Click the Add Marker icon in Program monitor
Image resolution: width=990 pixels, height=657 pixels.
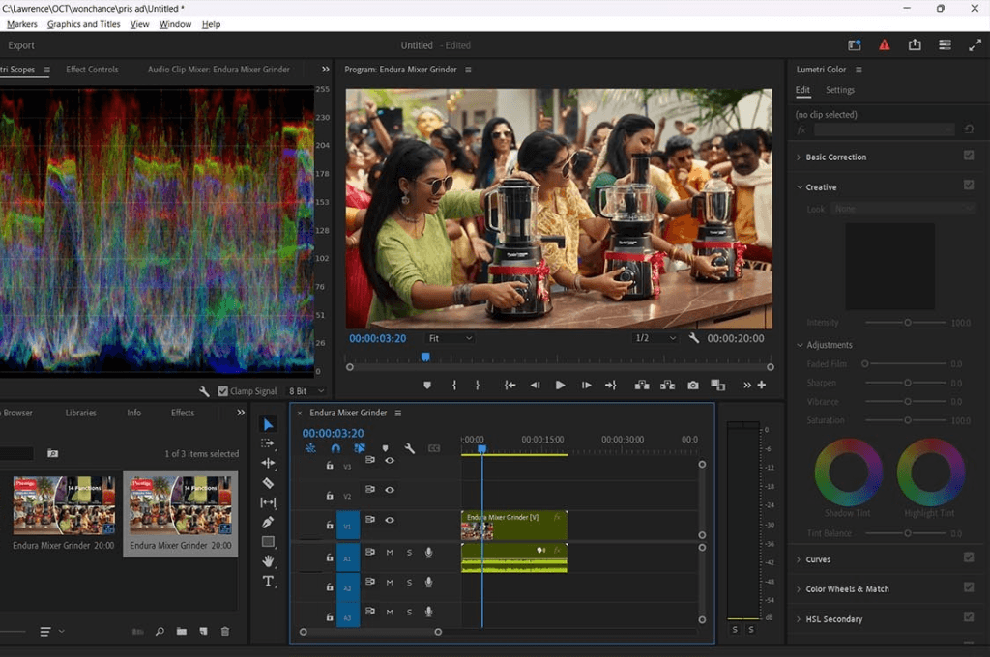[x=427, y=385]
